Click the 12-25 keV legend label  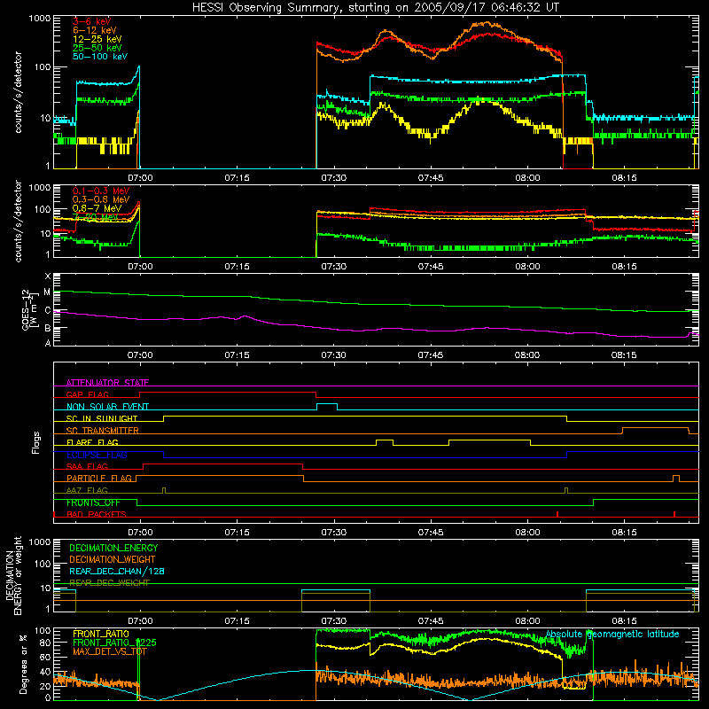click(97, 39)
